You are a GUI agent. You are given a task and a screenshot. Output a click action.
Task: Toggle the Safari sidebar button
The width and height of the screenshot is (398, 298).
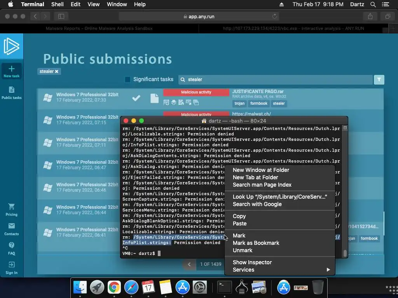point(61,16)
